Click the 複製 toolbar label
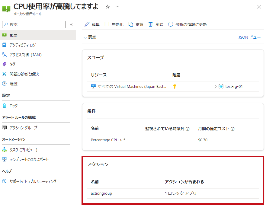This screenshot has height=208, width=266. (139, 24)
